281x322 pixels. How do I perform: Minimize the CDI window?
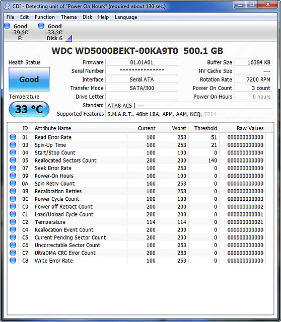(240, 5)
